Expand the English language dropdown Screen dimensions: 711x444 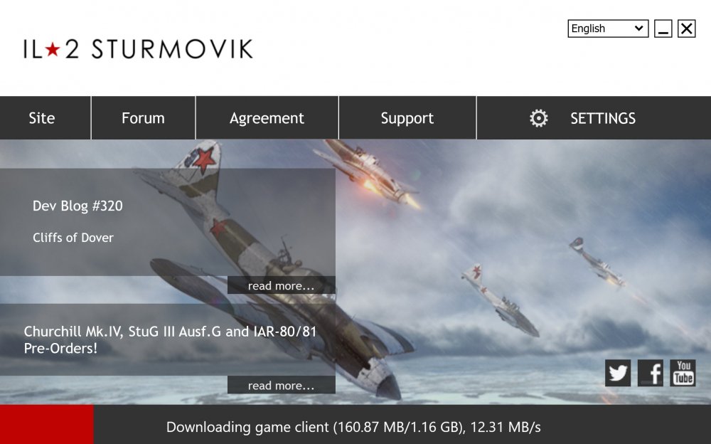pos(608,28)
